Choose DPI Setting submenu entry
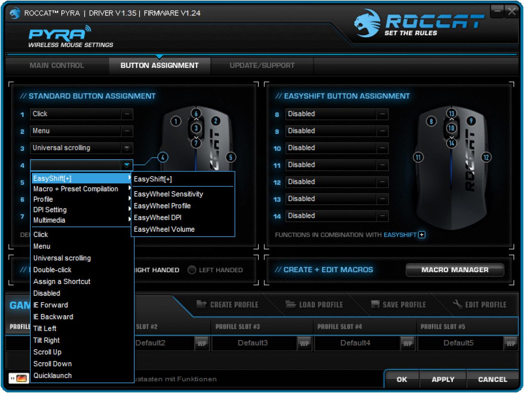The height and width of the screenshot is (393, 524). pyautogui.click(x=82, y=210)
